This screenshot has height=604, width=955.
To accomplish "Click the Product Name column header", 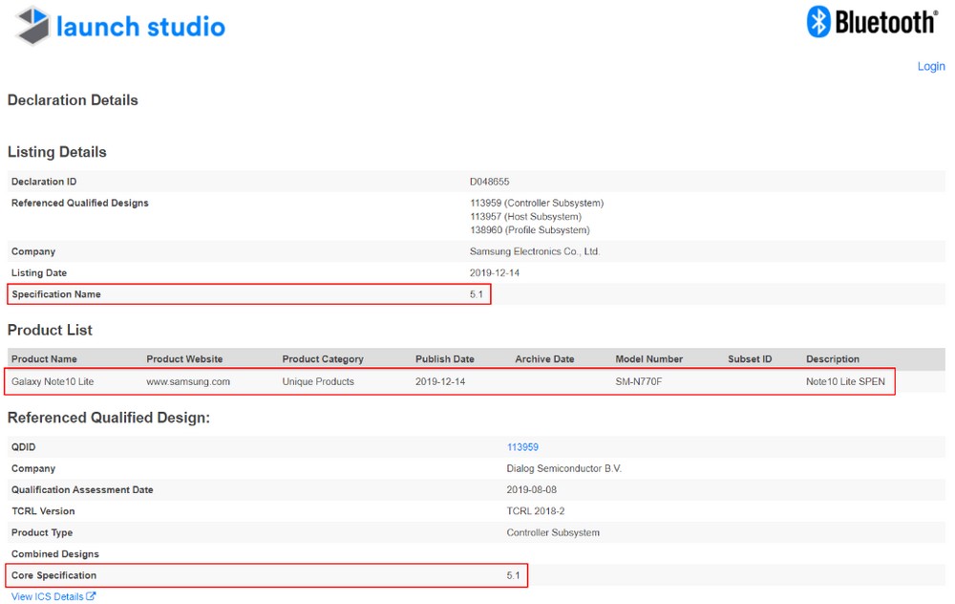I will (44, 359).
